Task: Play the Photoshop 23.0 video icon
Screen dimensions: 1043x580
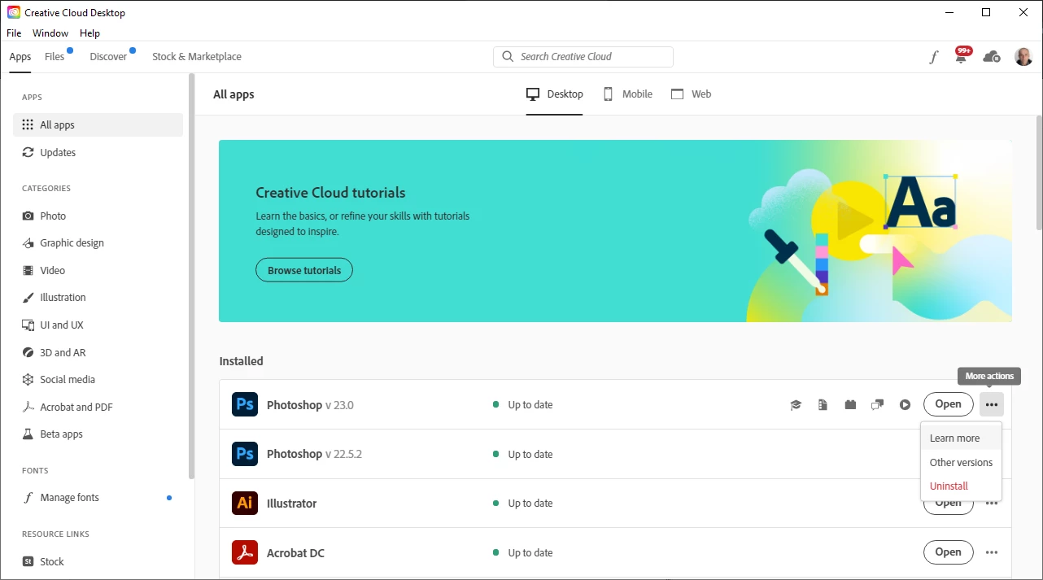Action: [x=905, y=405]
